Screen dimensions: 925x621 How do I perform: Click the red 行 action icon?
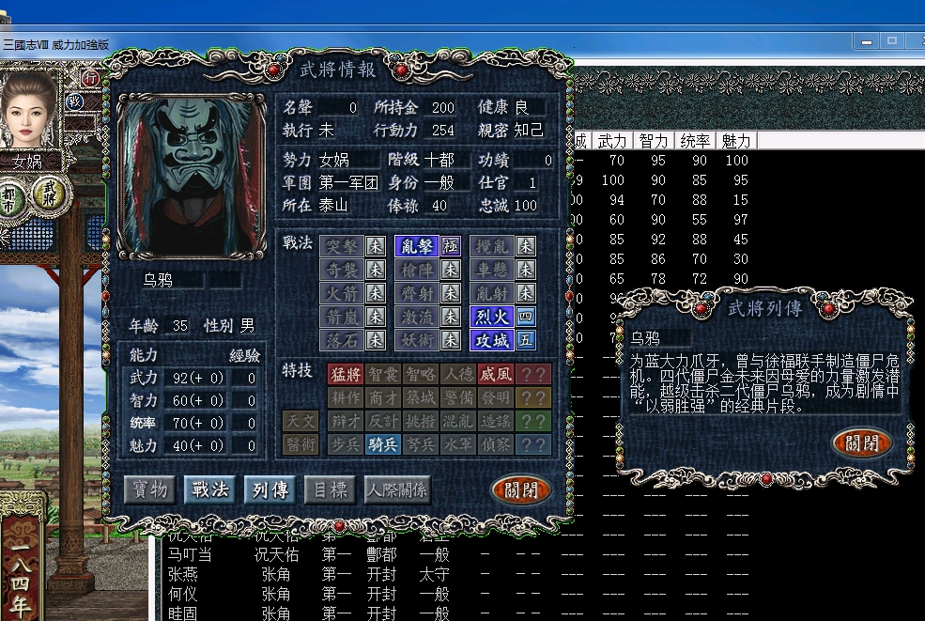pyautogui.click(x=90, y=77)
